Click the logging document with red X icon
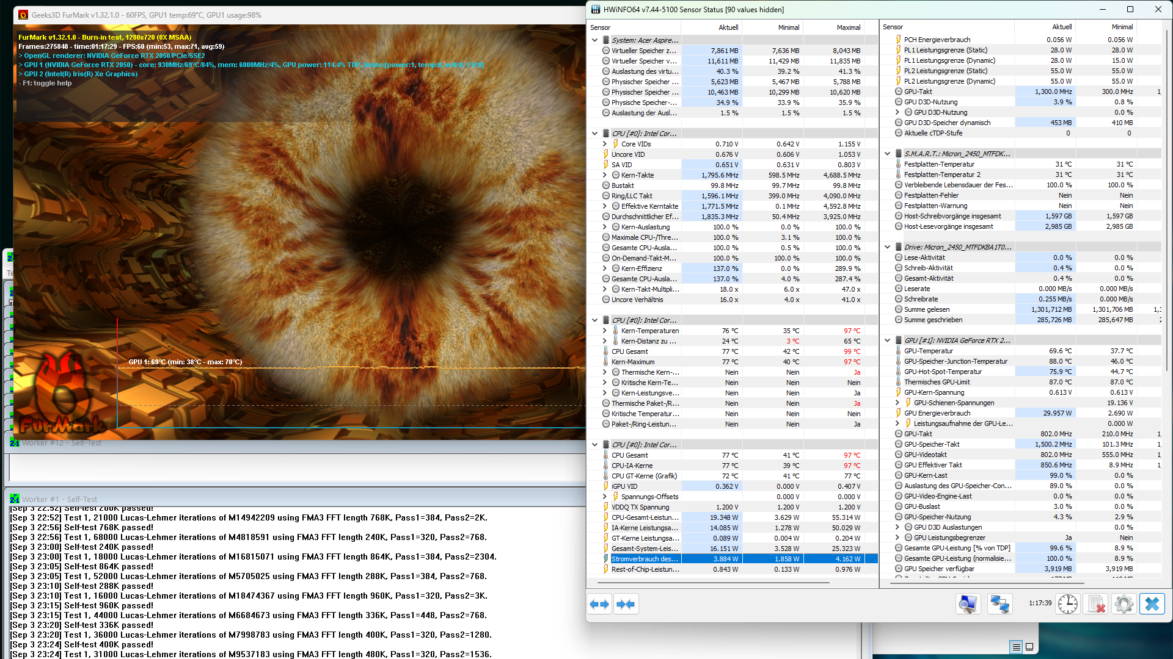1173x659 pixels. (x=1096, y=604)
